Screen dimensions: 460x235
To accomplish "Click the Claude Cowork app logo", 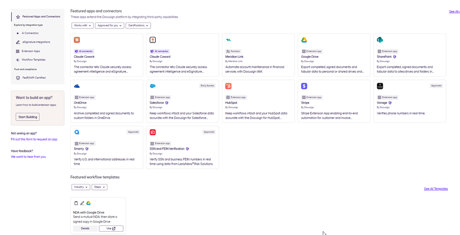I will coord(77,40).
